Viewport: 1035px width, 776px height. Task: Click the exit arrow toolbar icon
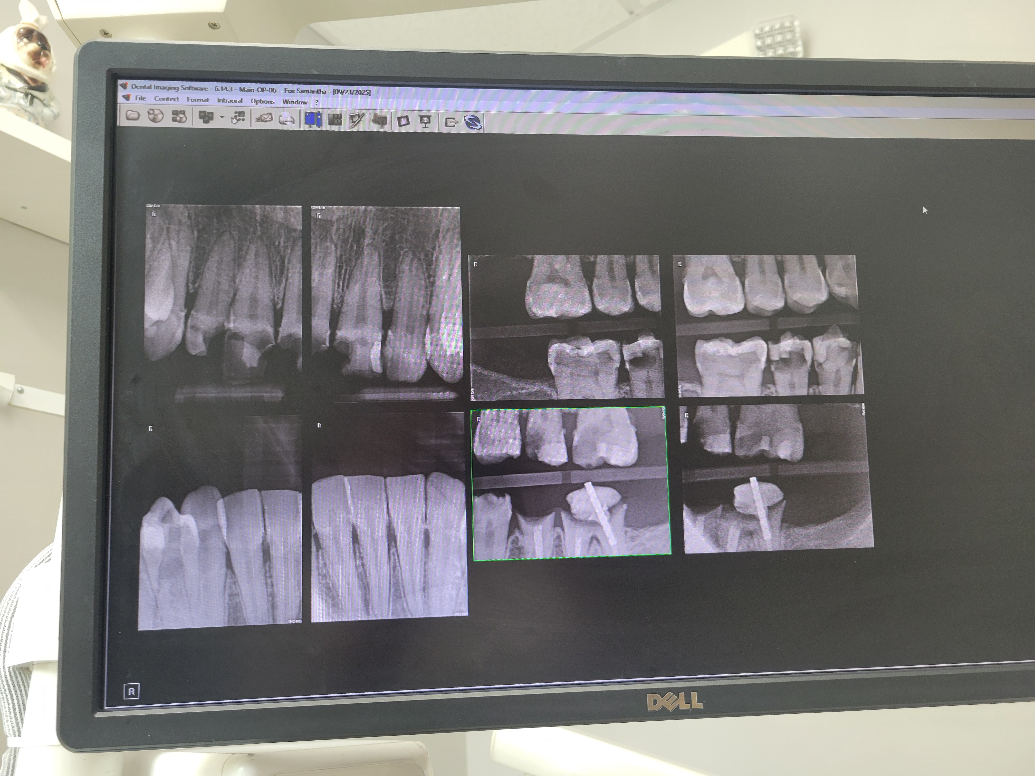[451, 123]
